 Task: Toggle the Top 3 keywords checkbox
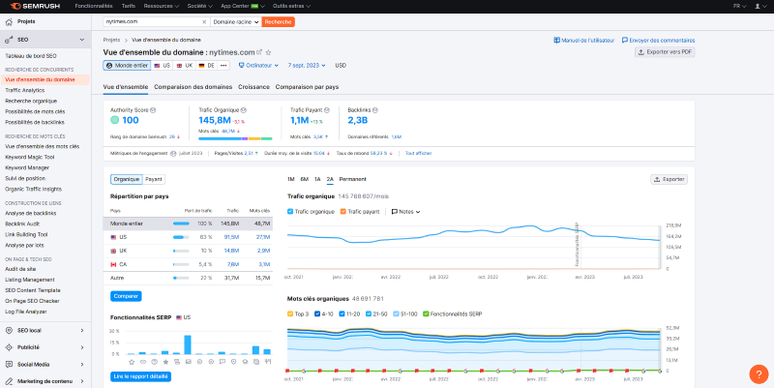[x=290, y=313]
